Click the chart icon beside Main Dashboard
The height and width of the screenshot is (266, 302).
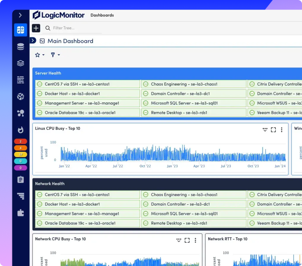(x=42, y=41)
